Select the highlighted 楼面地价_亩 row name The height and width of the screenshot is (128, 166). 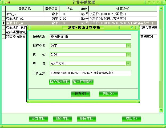pos(25,23)
